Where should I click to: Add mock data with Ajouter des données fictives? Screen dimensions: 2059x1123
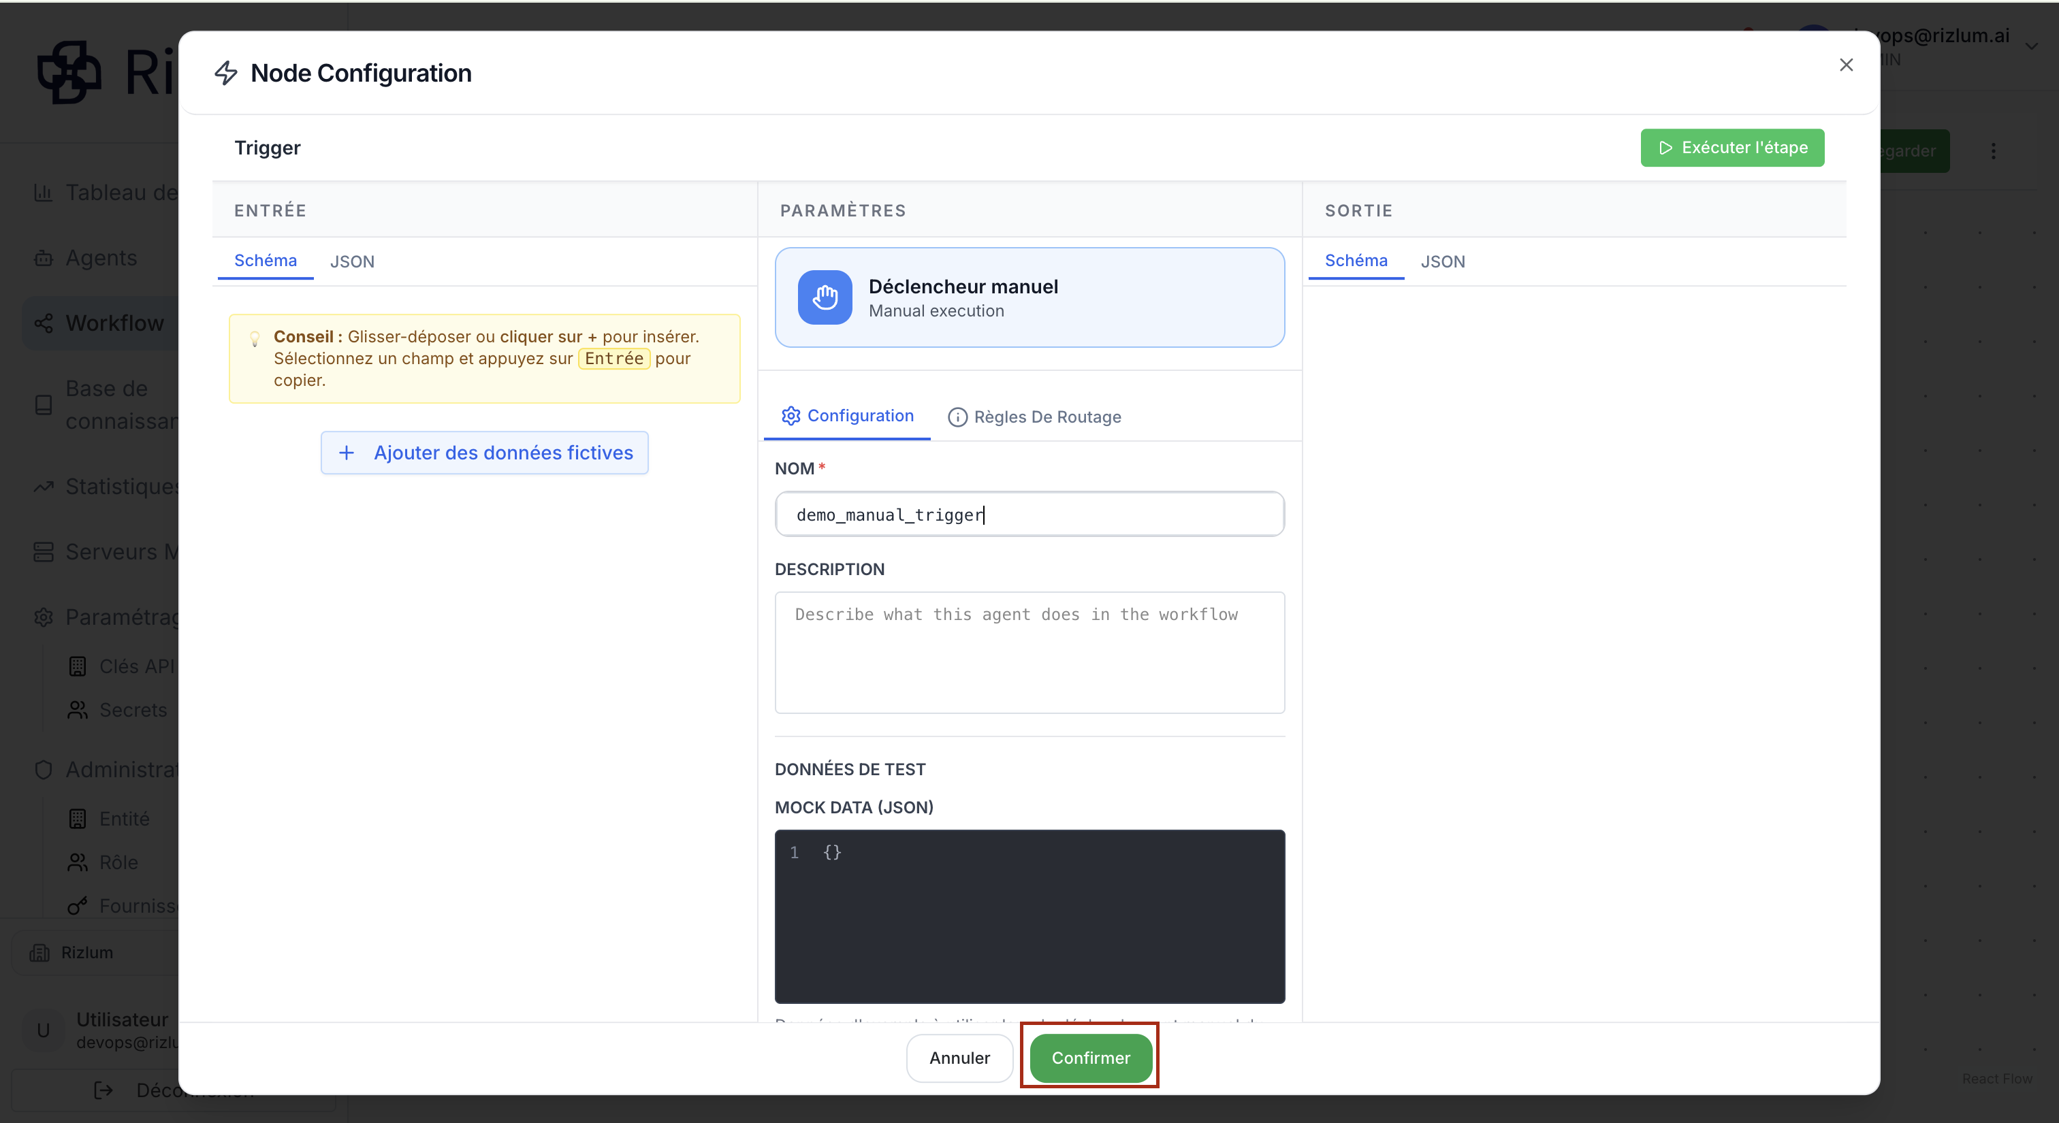tap(484, 453)
